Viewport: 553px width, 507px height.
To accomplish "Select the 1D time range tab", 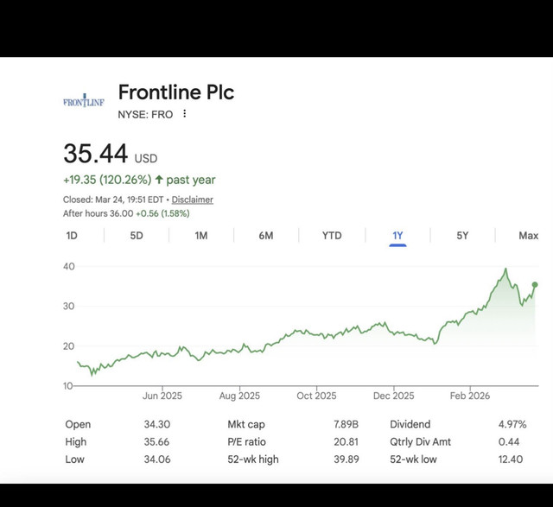I will (72, 236).
